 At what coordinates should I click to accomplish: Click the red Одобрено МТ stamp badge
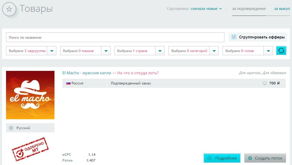30,149
